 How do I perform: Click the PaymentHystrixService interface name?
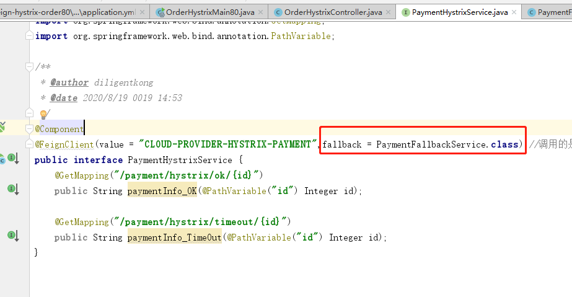coord(180,160)
